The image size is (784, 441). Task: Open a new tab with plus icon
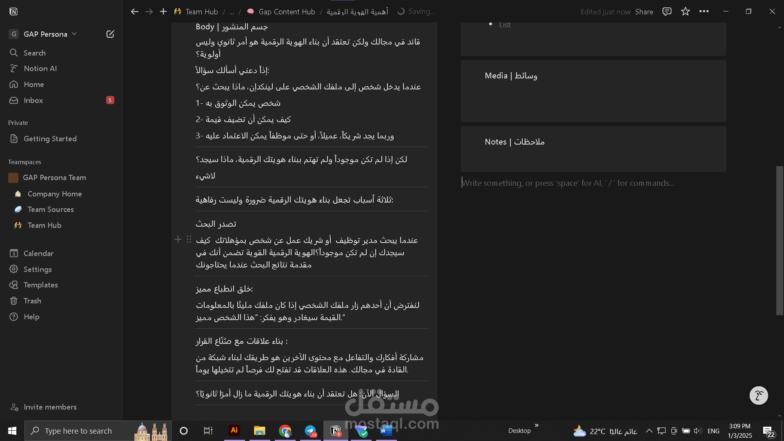163,12
